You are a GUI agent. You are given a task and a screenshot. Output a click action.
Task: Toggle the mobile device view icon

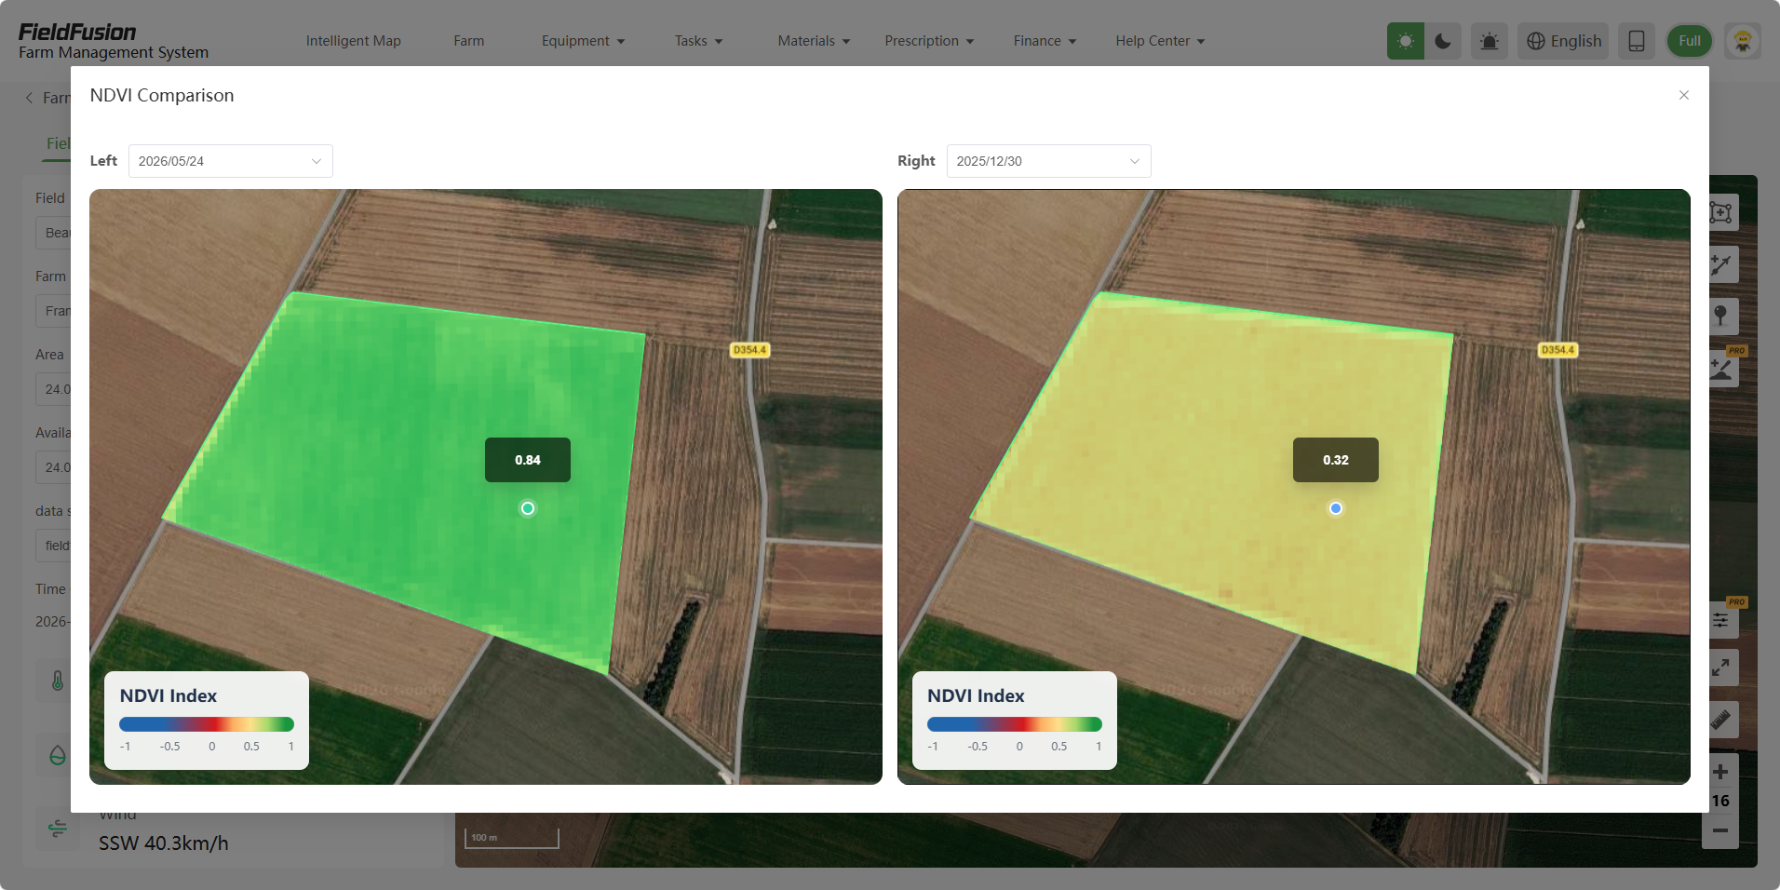pos(1637,41)
